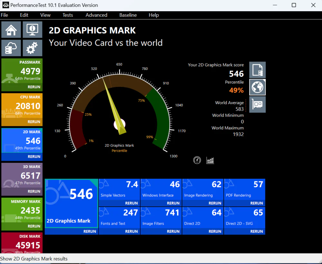Switch to the distribution chart icon
Screen dimensions: 322x264
(x=210, y=160)
